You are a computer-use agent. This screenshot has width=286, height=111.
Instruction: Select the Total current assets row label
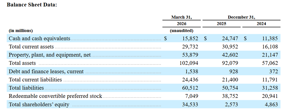[31, 47]
